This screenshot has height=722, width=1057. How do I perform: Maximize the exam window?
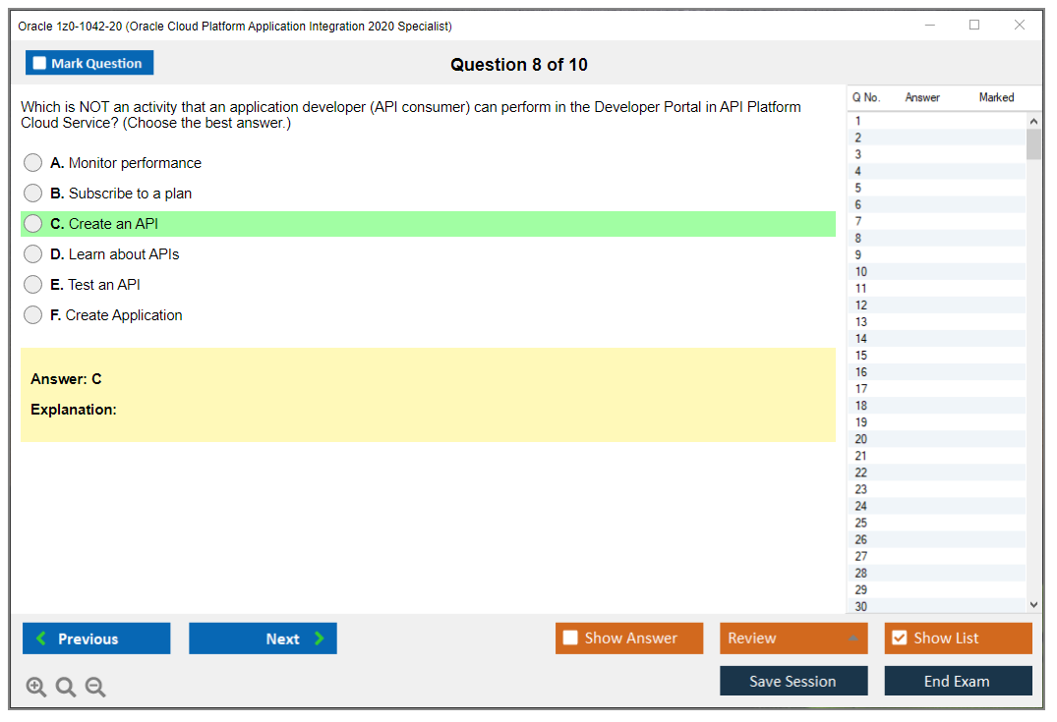pyautogui.click(x=974, y=26)
